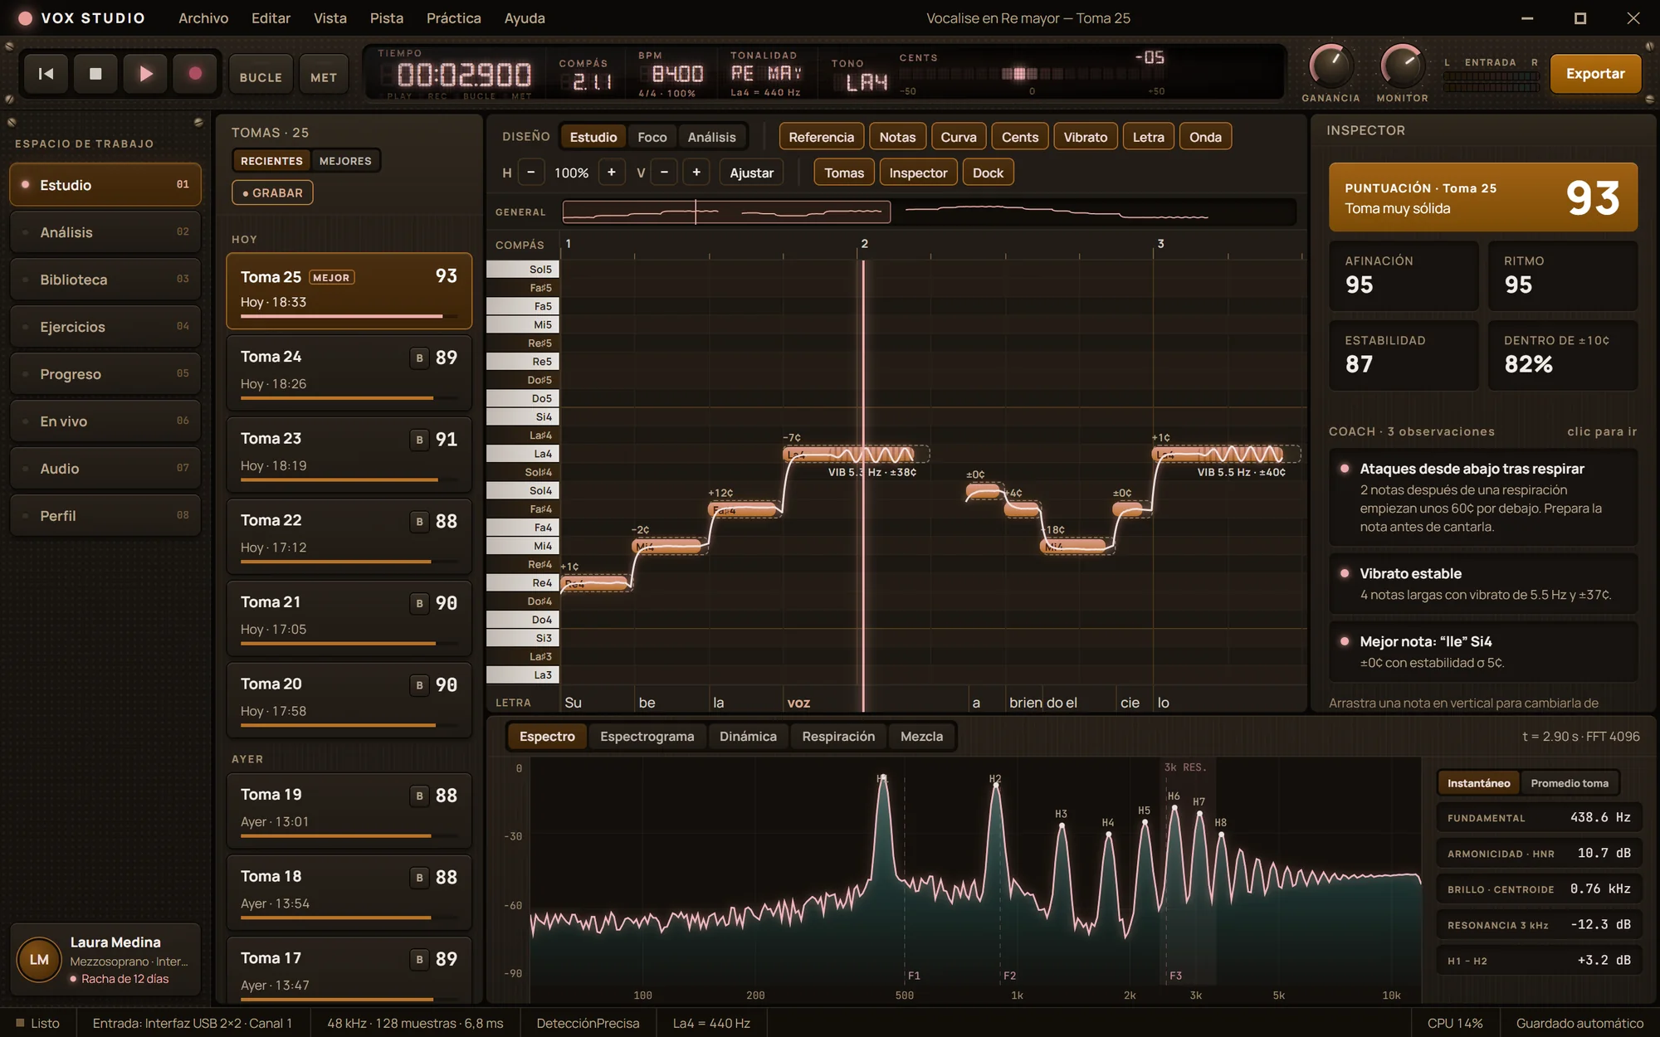Image resolution: width=1660 pixels, height=1037 pixels.
Task: Go to the Vibrato estable coach observation
Action: [1483, 584]
